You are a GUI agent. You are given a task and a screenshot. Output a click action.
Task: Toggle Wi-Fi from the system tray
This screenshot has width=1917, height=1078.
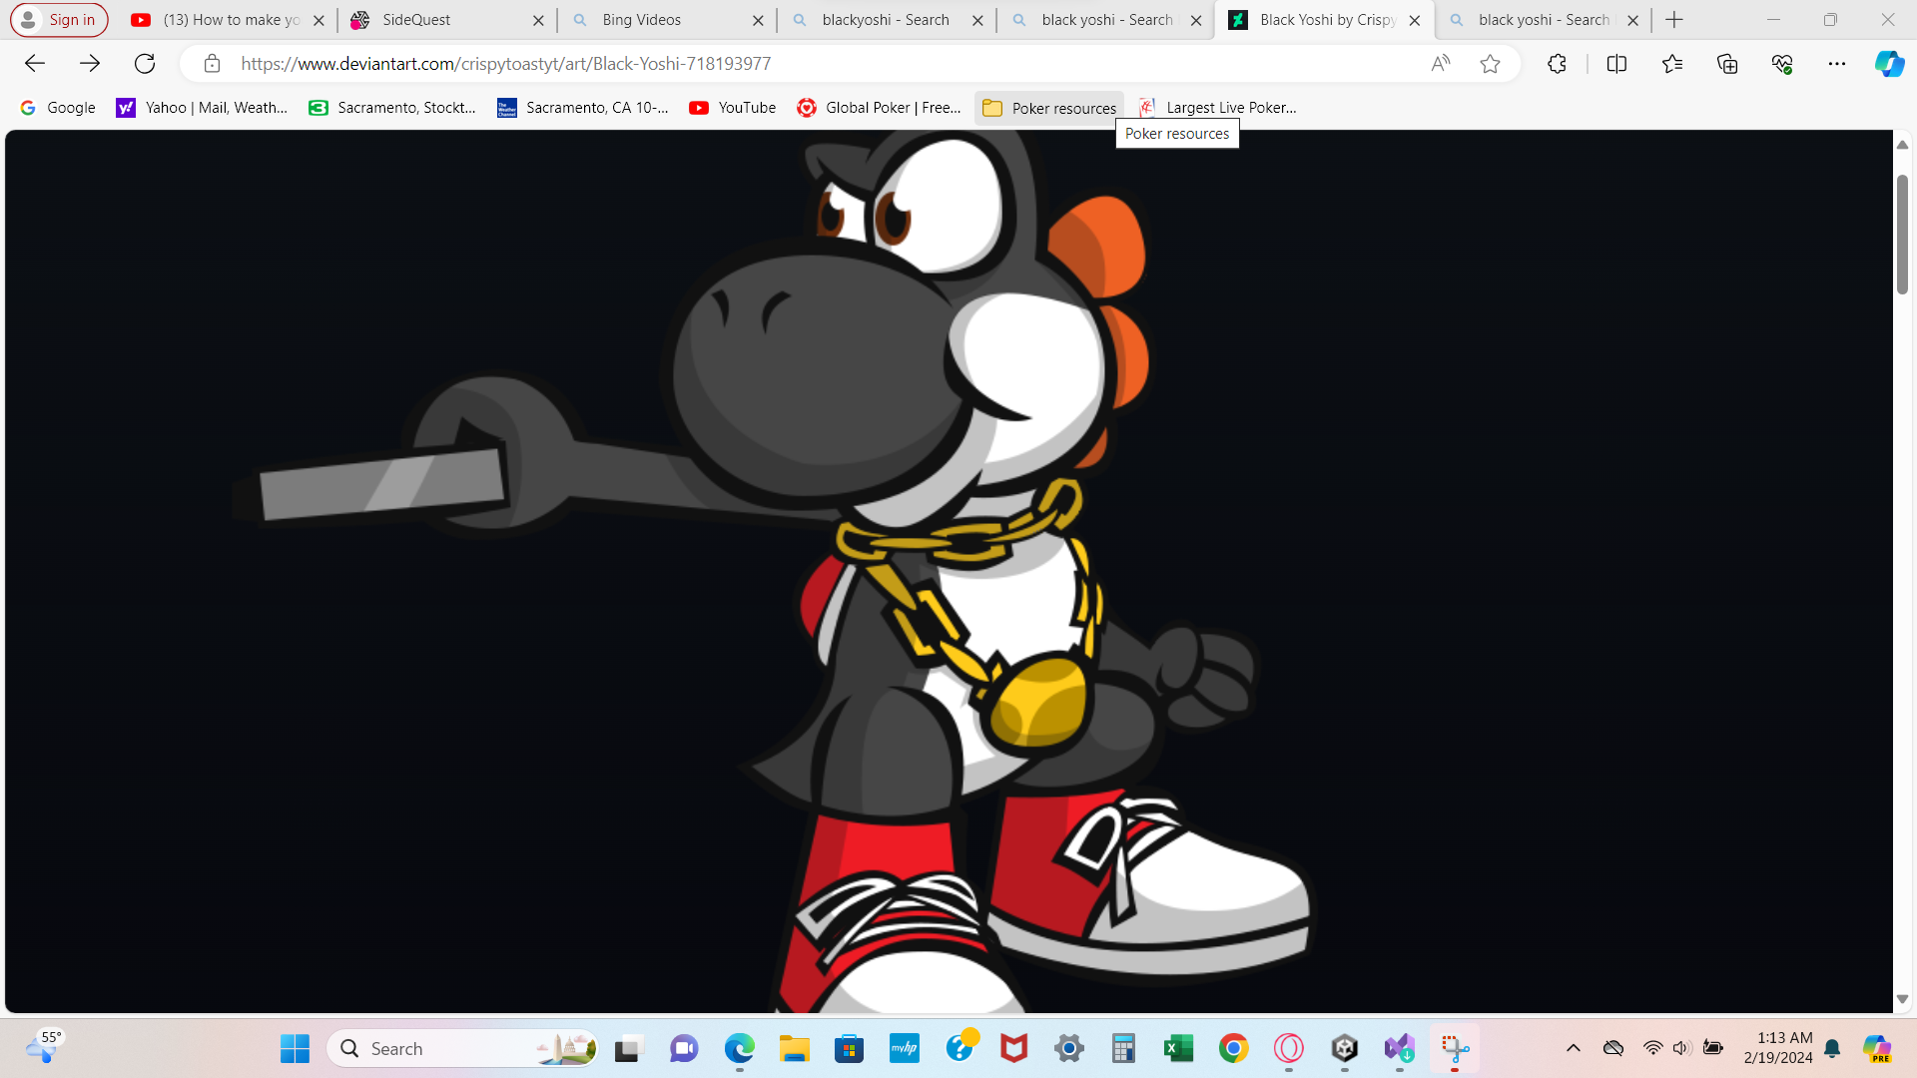pyautogui.click(x=1652, y=1048)
